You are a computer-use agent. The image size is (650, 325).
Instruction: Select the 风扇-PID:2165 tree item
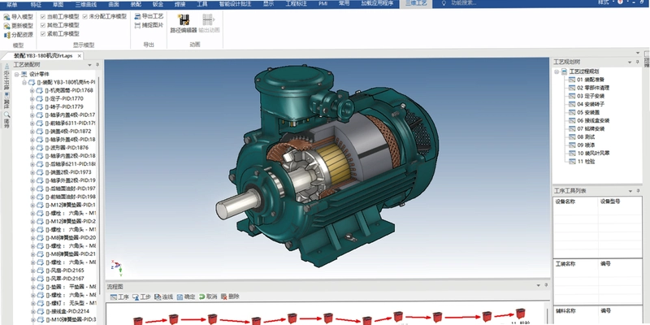coord(64,271)
